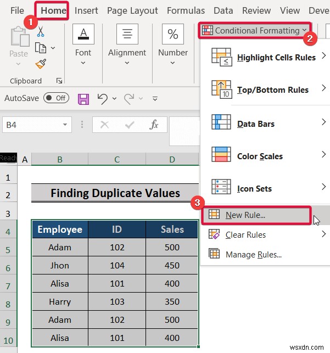Open the Alignment group icon
This screenshot has height=353, width=330.
click(x=127, y=34)
